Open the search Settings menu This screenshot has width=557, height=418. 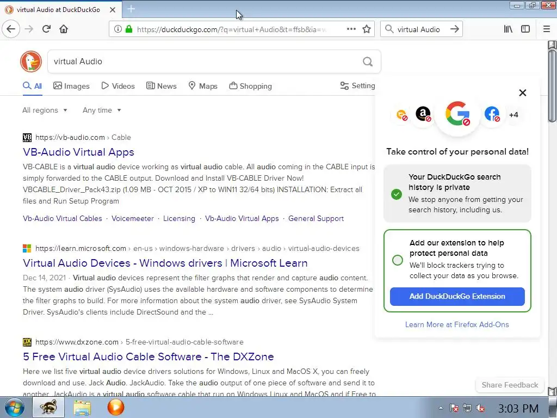point(357,85)
